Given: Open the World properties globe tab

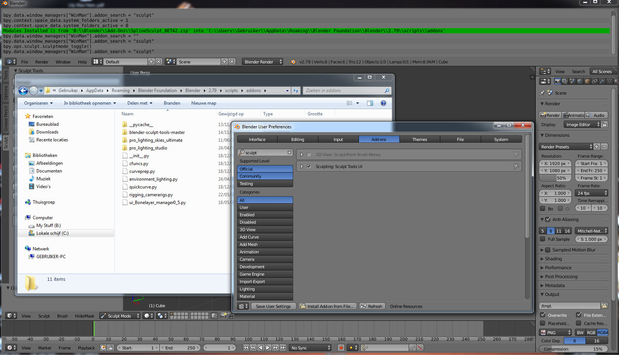Looking at the screenshot, I should [x=580, y=81].
